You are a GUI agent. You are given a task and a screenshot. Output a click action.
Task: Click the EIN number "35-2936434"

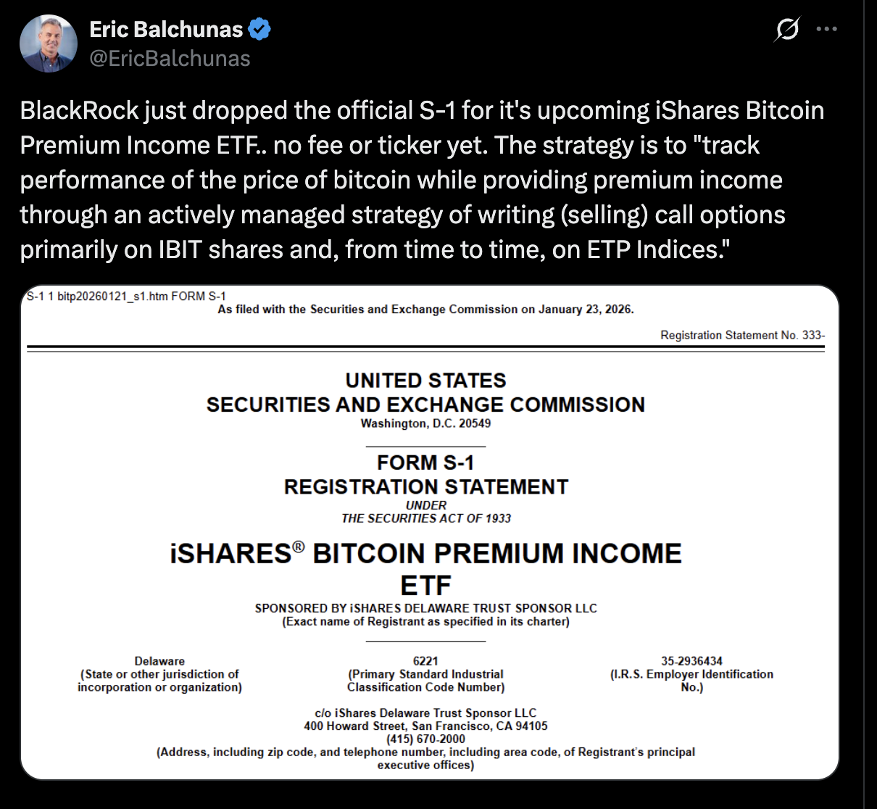[x=691, y=661]
